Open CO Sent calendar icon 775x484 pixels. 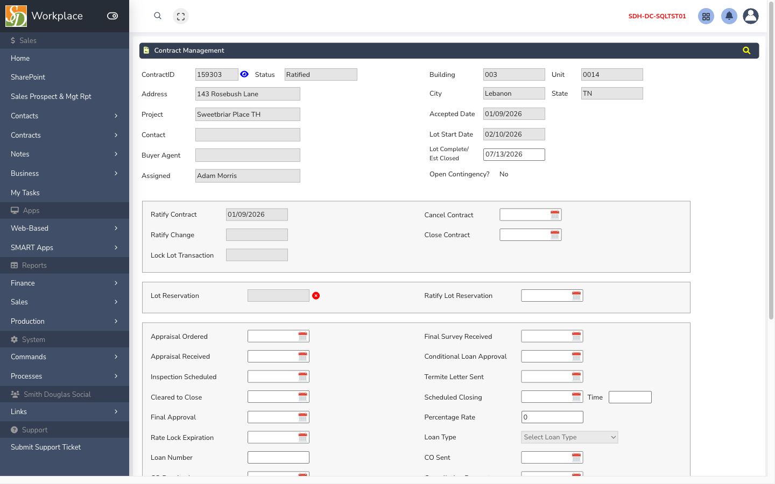(576, 458)
